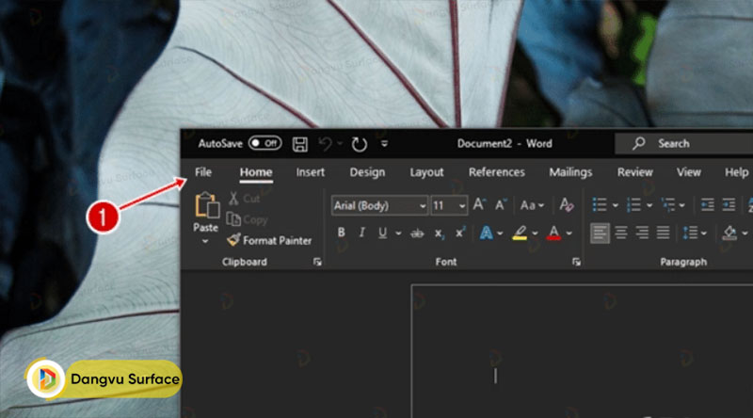This screenshot has height=418, width=753.
Task: Toggle Bold formatting
Action: [x=341, y=233]
